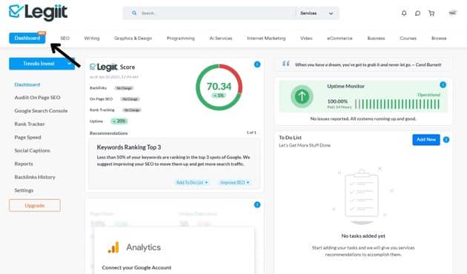Open the Graphics & Design menu

133,38
